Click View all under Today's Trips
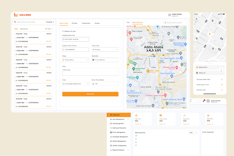 pos(138,124)
